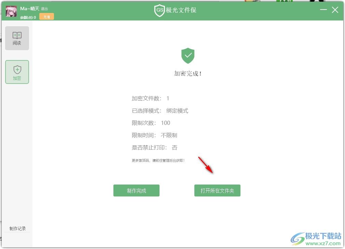Screen dimensions: 345x249
Task: Click the 加密完成 success message
Action: [x=188, y=73]
